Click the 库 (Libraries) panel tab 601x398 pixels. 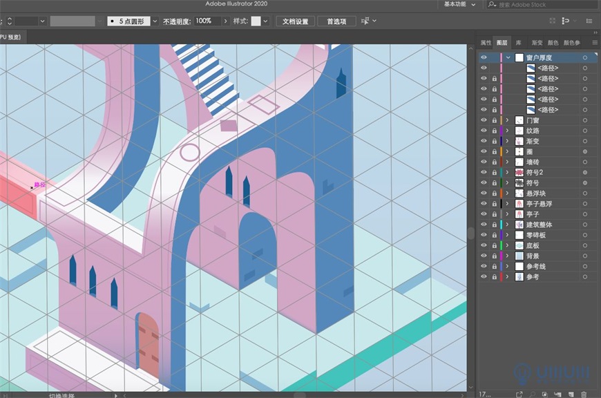coord(519,42)
